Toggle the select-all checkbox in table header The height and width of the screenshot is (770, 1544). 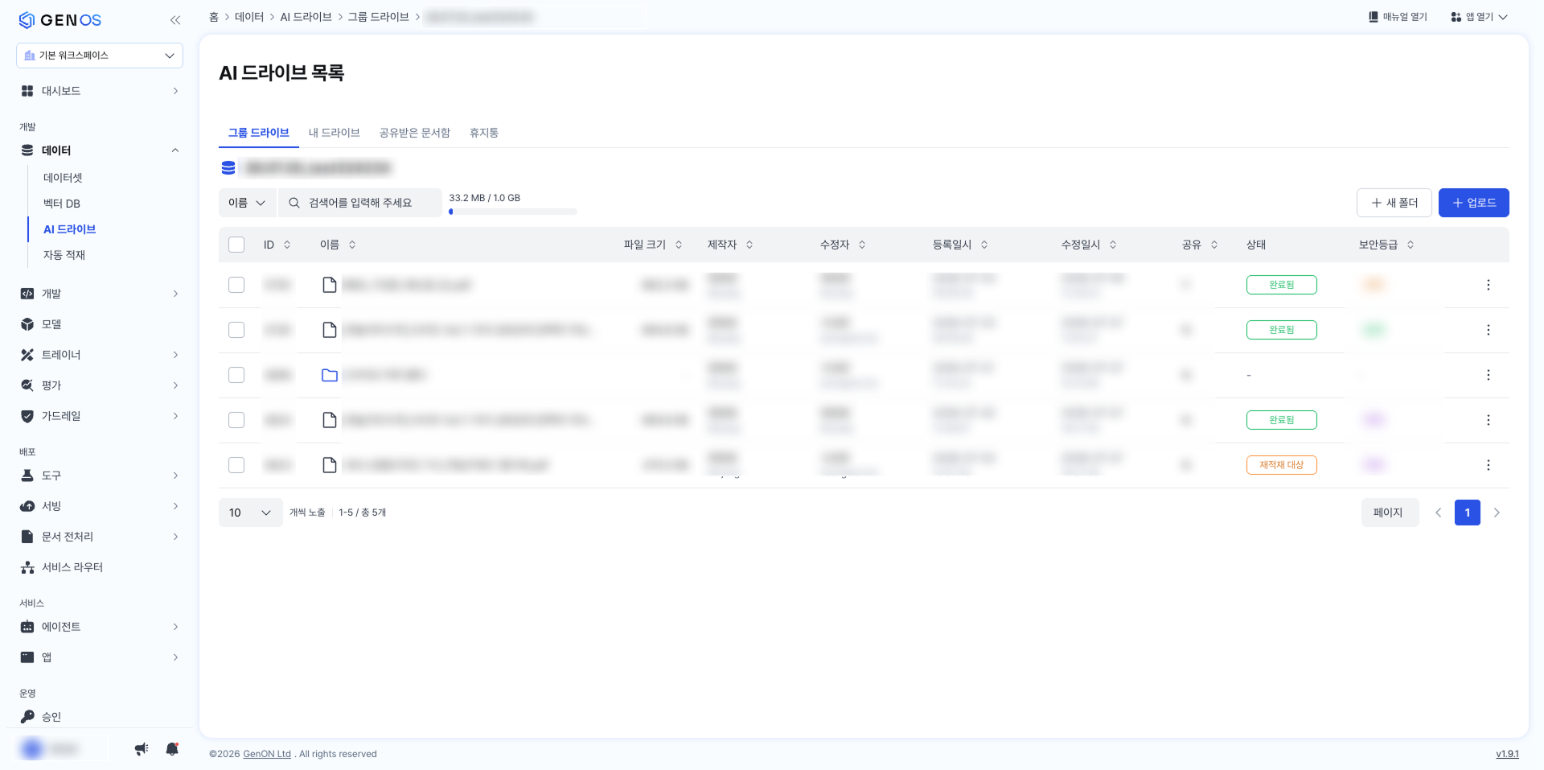click(x=236, y=245)
